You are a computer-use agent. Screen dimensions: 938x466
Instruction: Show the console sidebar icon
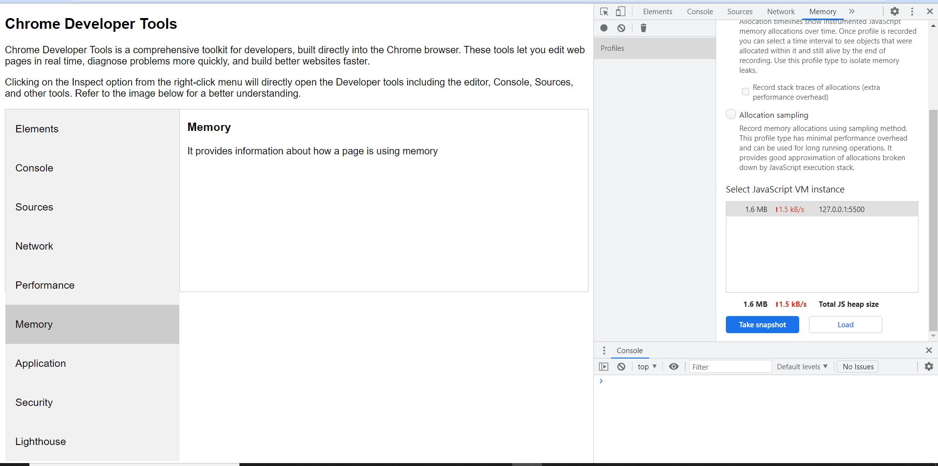[604, 367]
